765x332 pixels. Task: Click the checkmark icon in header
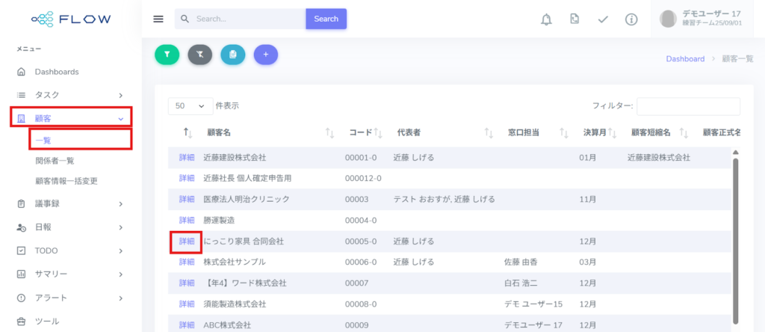603,19
